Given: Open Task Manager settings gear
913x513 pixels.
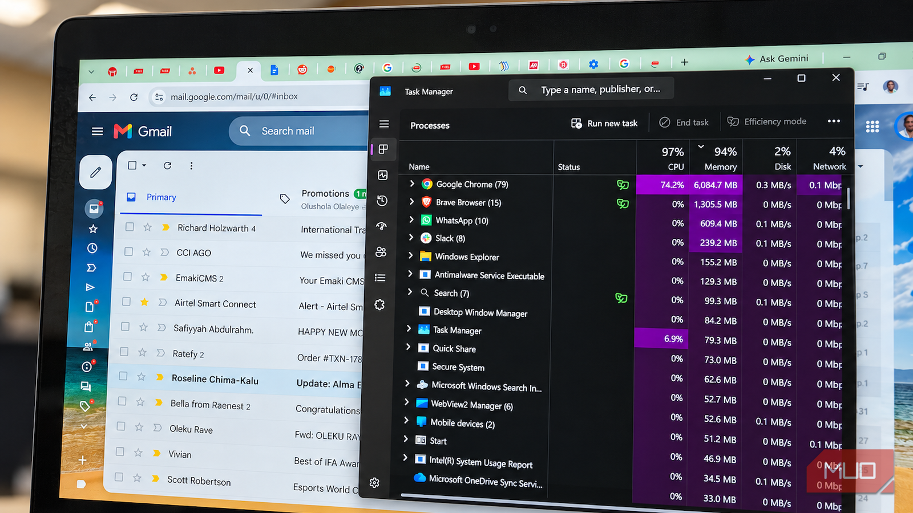Looking at the screenshot, I should tap(374, 483).
